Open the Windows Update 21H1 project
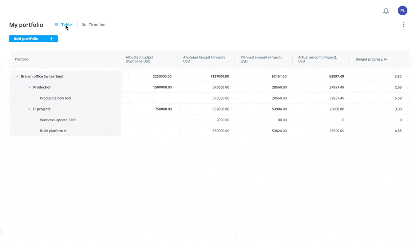Viewport: 415px width, 242px height. 58,120
